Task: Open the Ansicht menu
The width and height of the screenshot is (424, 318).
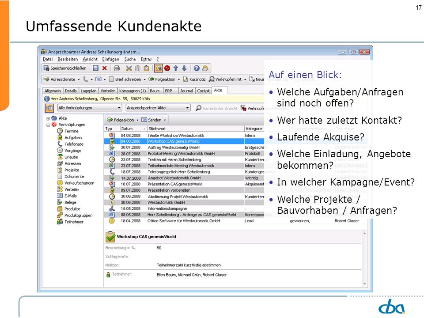Action: coord(90,59)
